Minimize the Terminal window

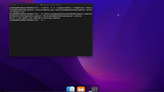13,5
